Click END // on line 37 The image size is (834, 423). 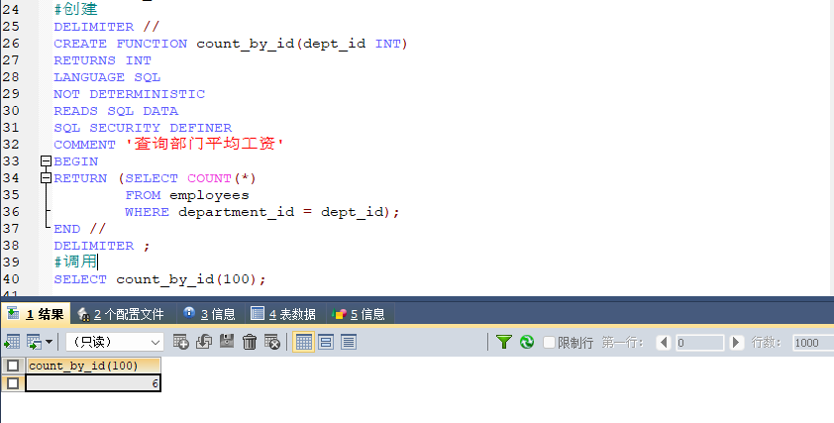pos(80,229)
